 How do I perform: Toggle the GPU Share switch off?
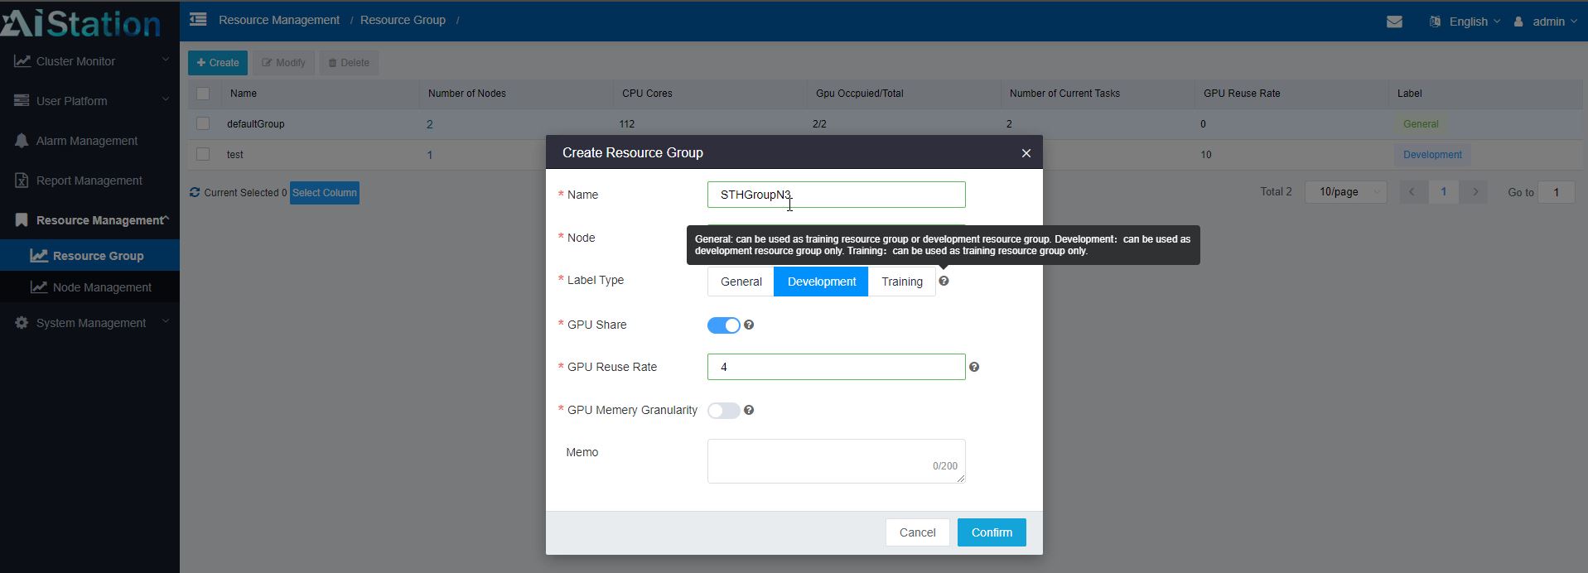pyautogui.click(x=723, y=325)
